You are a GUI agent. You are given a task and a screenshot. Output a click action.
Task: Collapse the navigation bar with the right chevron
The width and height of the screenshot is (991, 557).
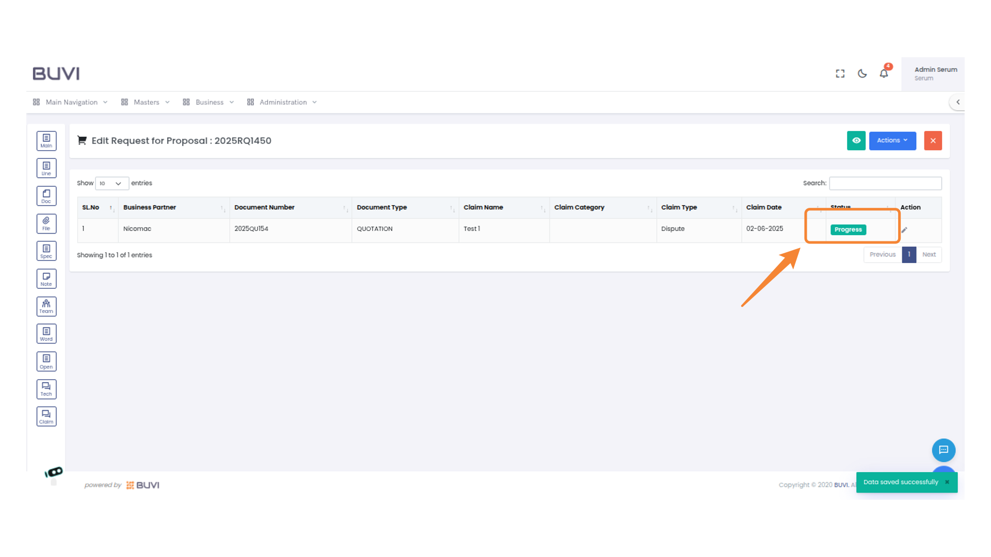pos(958,102)
